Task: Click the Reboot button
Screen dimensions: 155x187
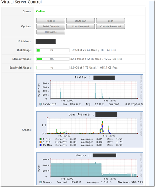Action: [x=51, y=21]
